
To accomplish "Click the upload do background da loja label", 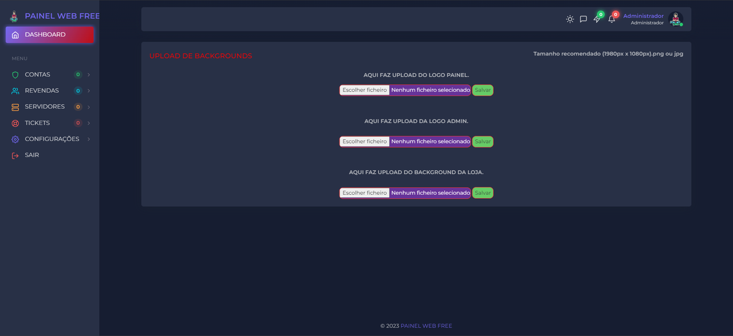I will [416, 172].
